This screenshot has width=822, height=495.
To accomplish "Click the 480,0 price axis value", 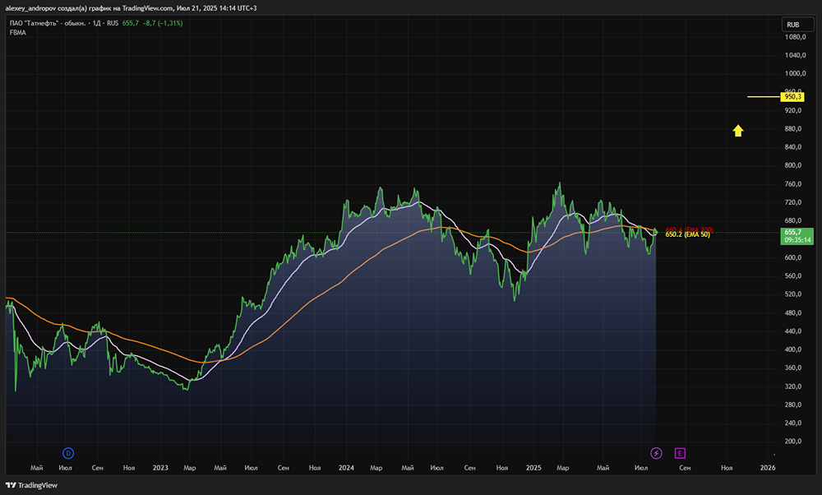I will pyautogui.click(x=793, y=312).
